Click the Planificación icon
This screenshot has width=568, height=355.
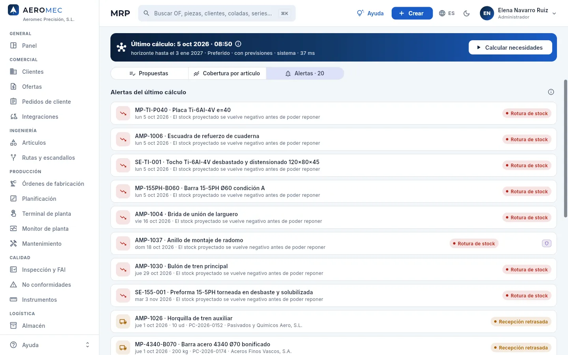(x=13, y=198)
